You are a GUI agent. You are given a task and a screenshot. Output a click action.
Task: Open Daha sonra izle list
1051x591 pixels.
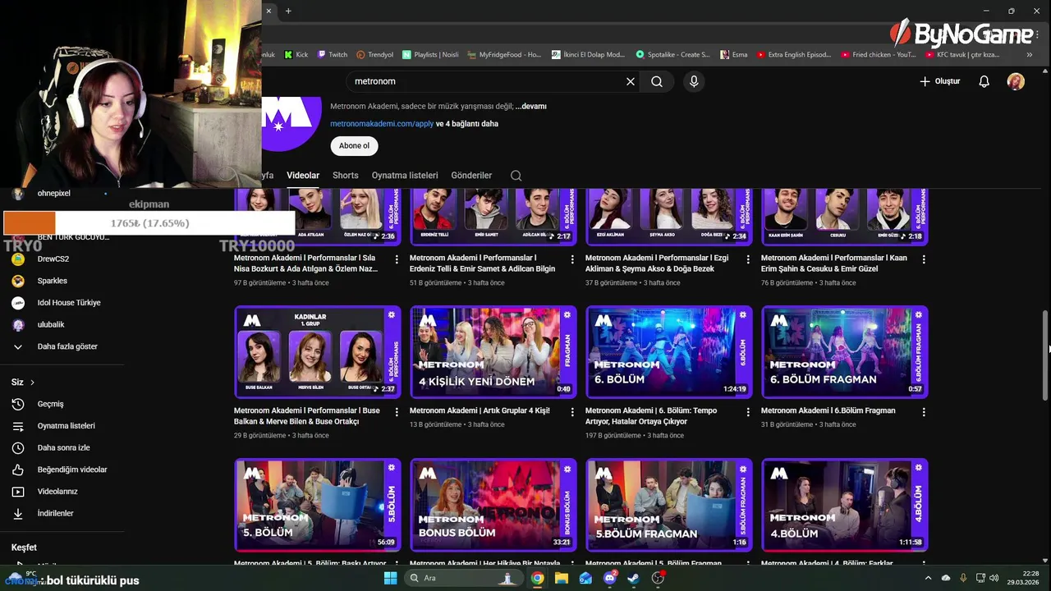pos(62,447)
